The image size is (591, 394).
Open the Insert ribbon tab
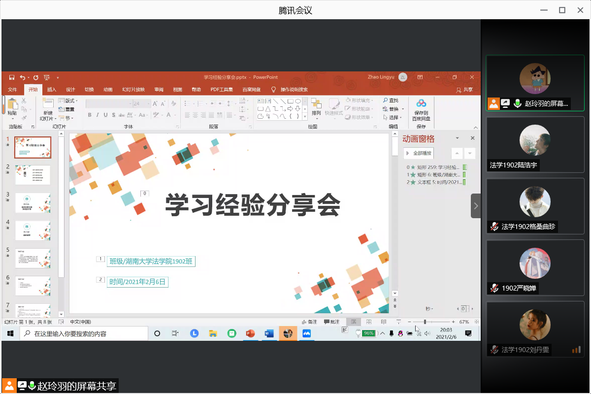(x=52, y=90)
